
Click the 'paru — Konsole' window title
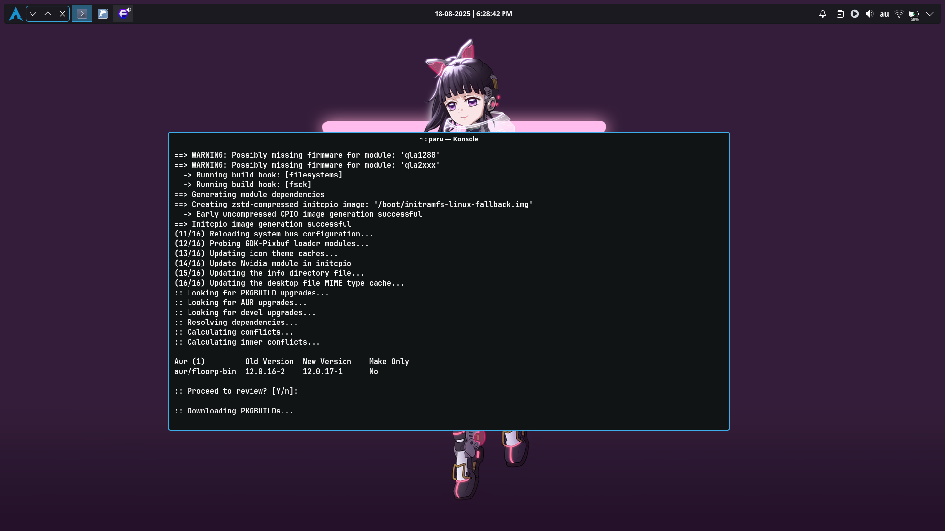(x=449, y=139)
